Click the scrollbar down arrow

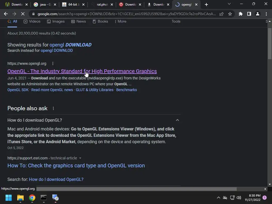[270, 184]
